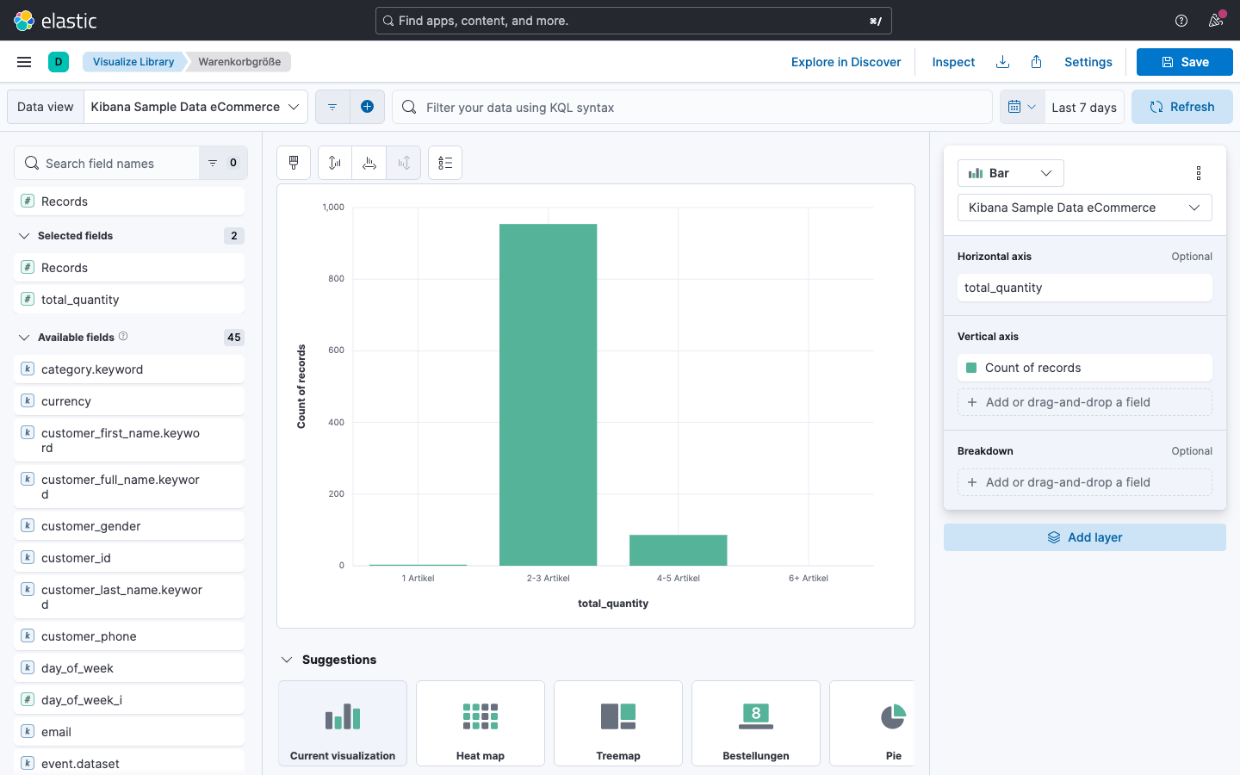
Task: Open the newsfeed icon in header
Action: point(1216,21)
